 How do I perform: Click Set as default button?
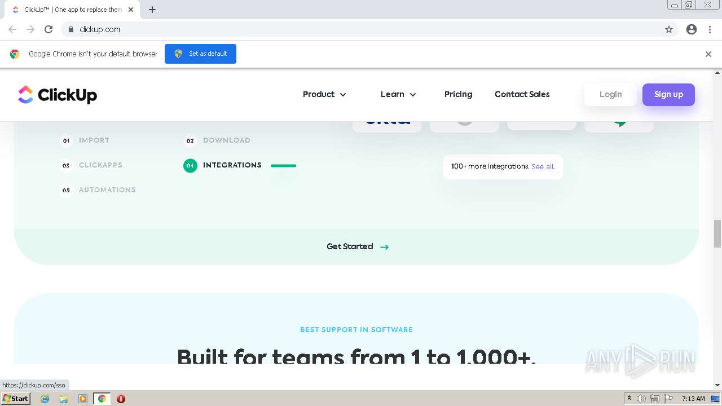tap(200, 54)
